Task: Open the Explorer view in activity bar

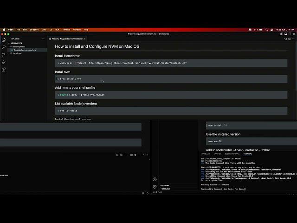Action: (x=4, y=39)
